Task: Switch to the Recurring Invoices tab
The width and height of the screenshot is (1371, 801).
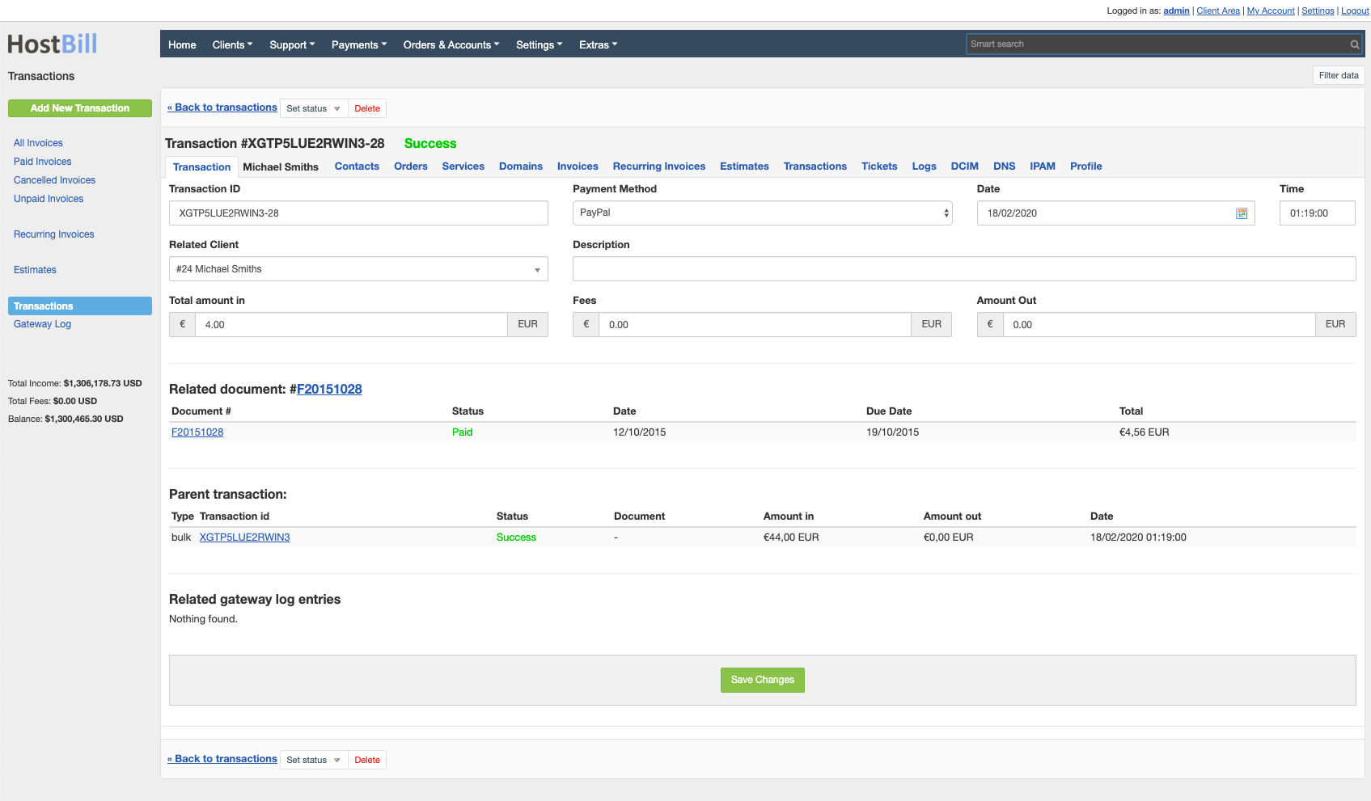Action: coord(658,167)
